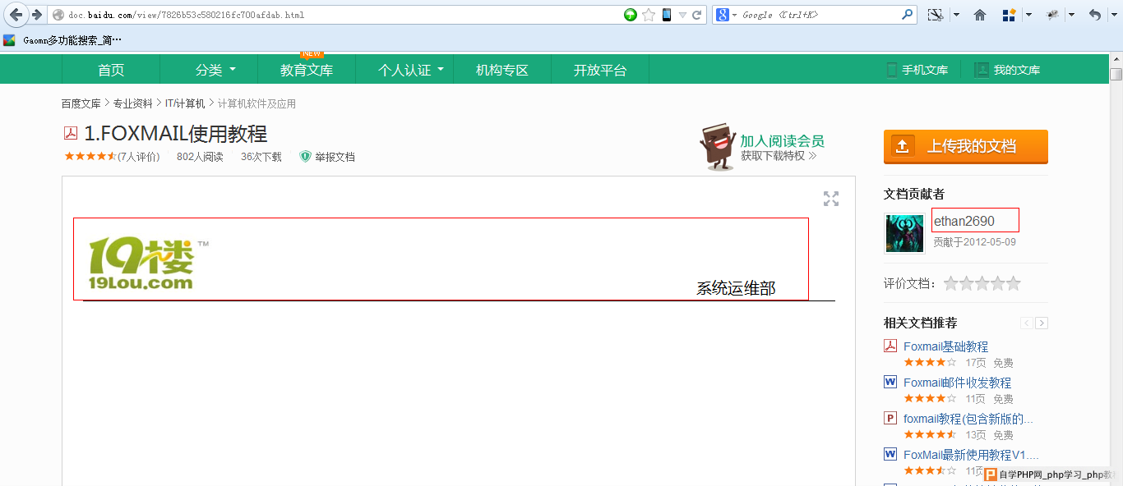1123x486 pixels.
Task: Click the 加入阅读会员 link
Action: pos(782,141)
